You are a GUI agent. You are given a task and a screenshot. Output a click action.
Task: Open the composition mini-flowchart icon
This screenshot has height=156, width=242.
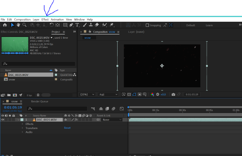[93, 109]
